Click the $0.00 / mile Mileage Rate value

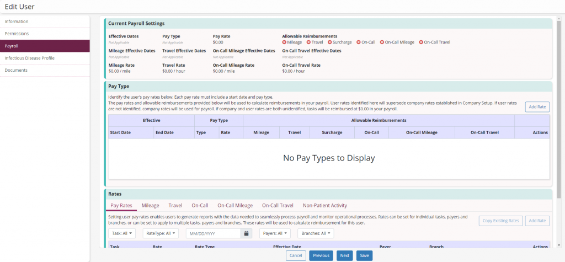coord(120,71)
